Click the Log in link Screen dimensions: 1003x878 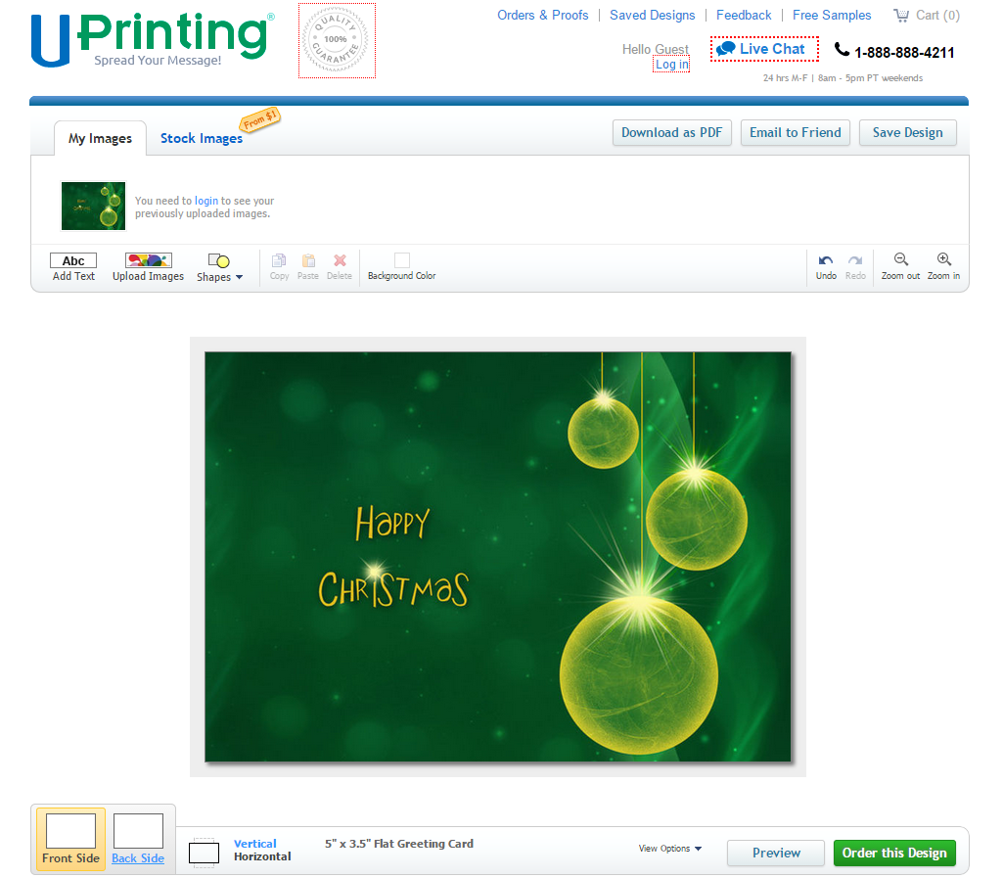(x=671, y=65)
